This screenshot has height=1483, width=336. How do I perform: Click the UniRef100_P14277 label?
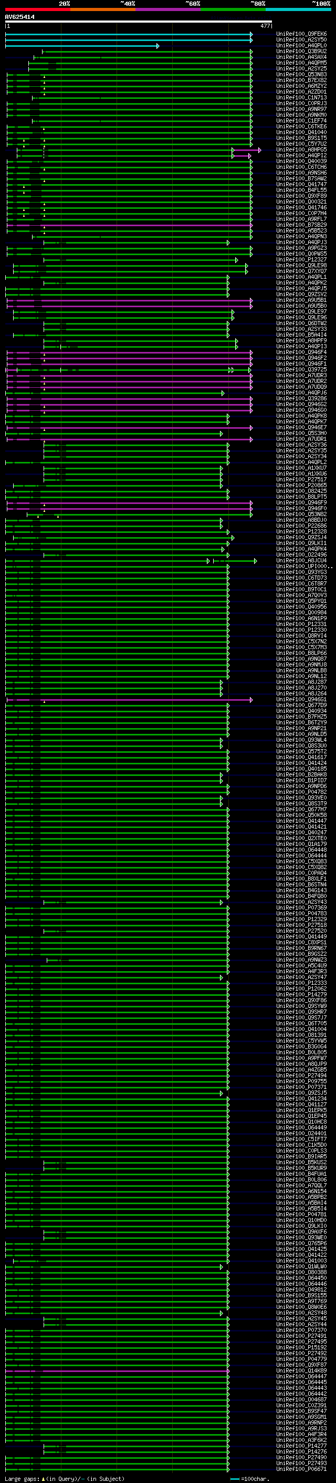point(301,1447)
